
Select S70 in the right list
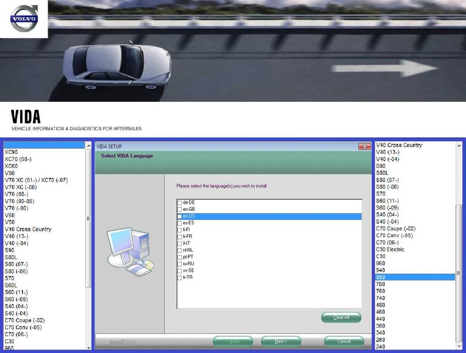tap(415, 194)
